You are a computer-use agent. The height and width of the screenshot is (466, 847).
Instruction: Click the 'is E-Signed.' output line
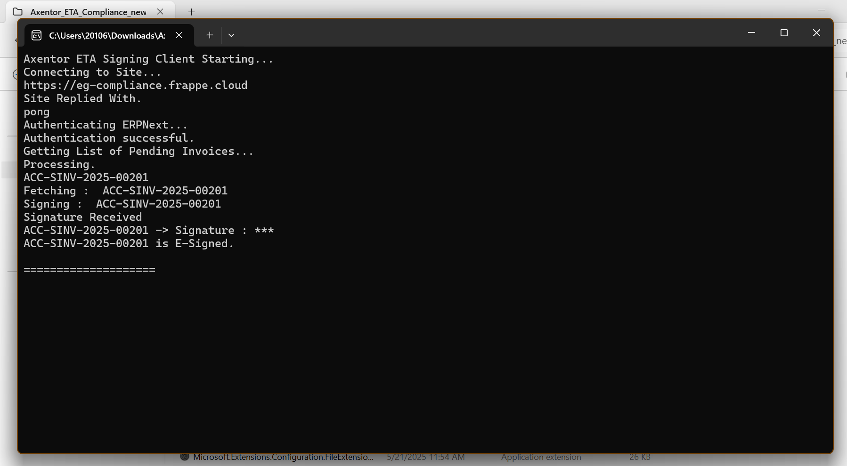129,243
